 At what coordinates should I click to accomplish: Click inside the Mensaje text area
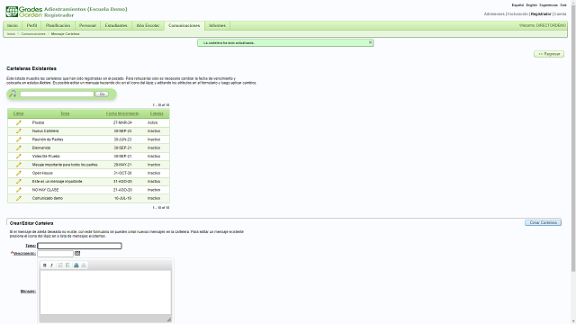(105, 292)
